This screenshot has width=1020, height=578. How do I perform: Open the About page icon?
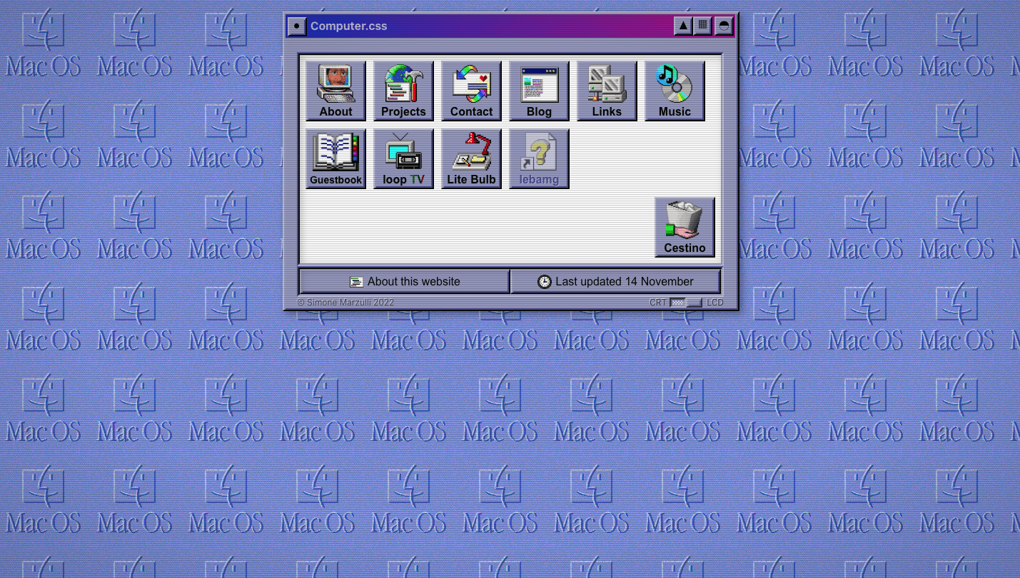click(335, 91)
